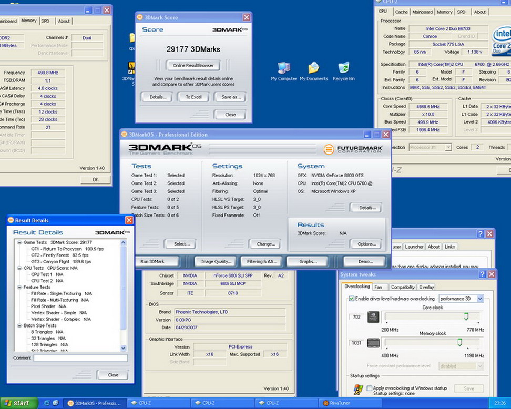Click System tweaks help question-mark icon
Screen dimensions: 511x409
click(482, 274)
